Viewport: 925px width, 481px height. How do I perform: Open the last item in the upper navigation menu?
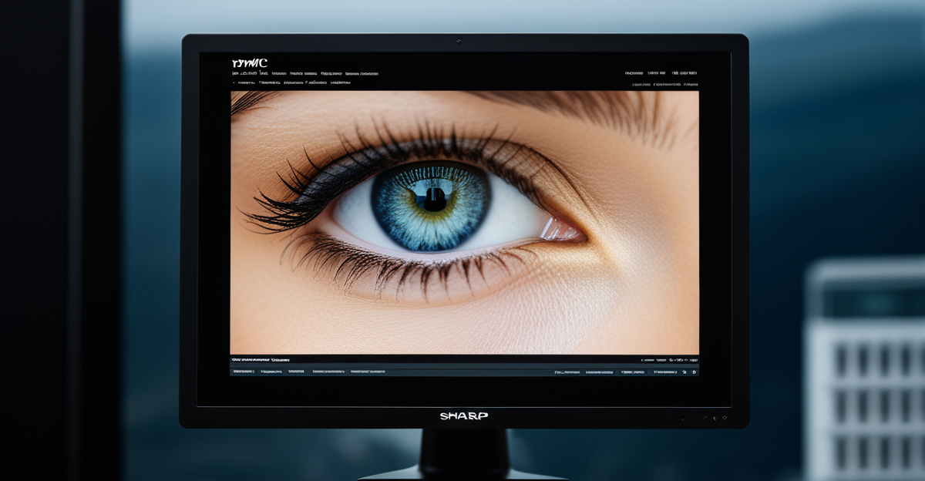[x=362, y=74]
